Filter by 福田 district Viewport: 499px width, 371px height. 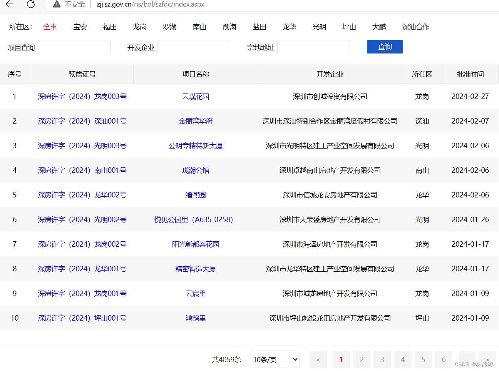[x=110, y=27]
